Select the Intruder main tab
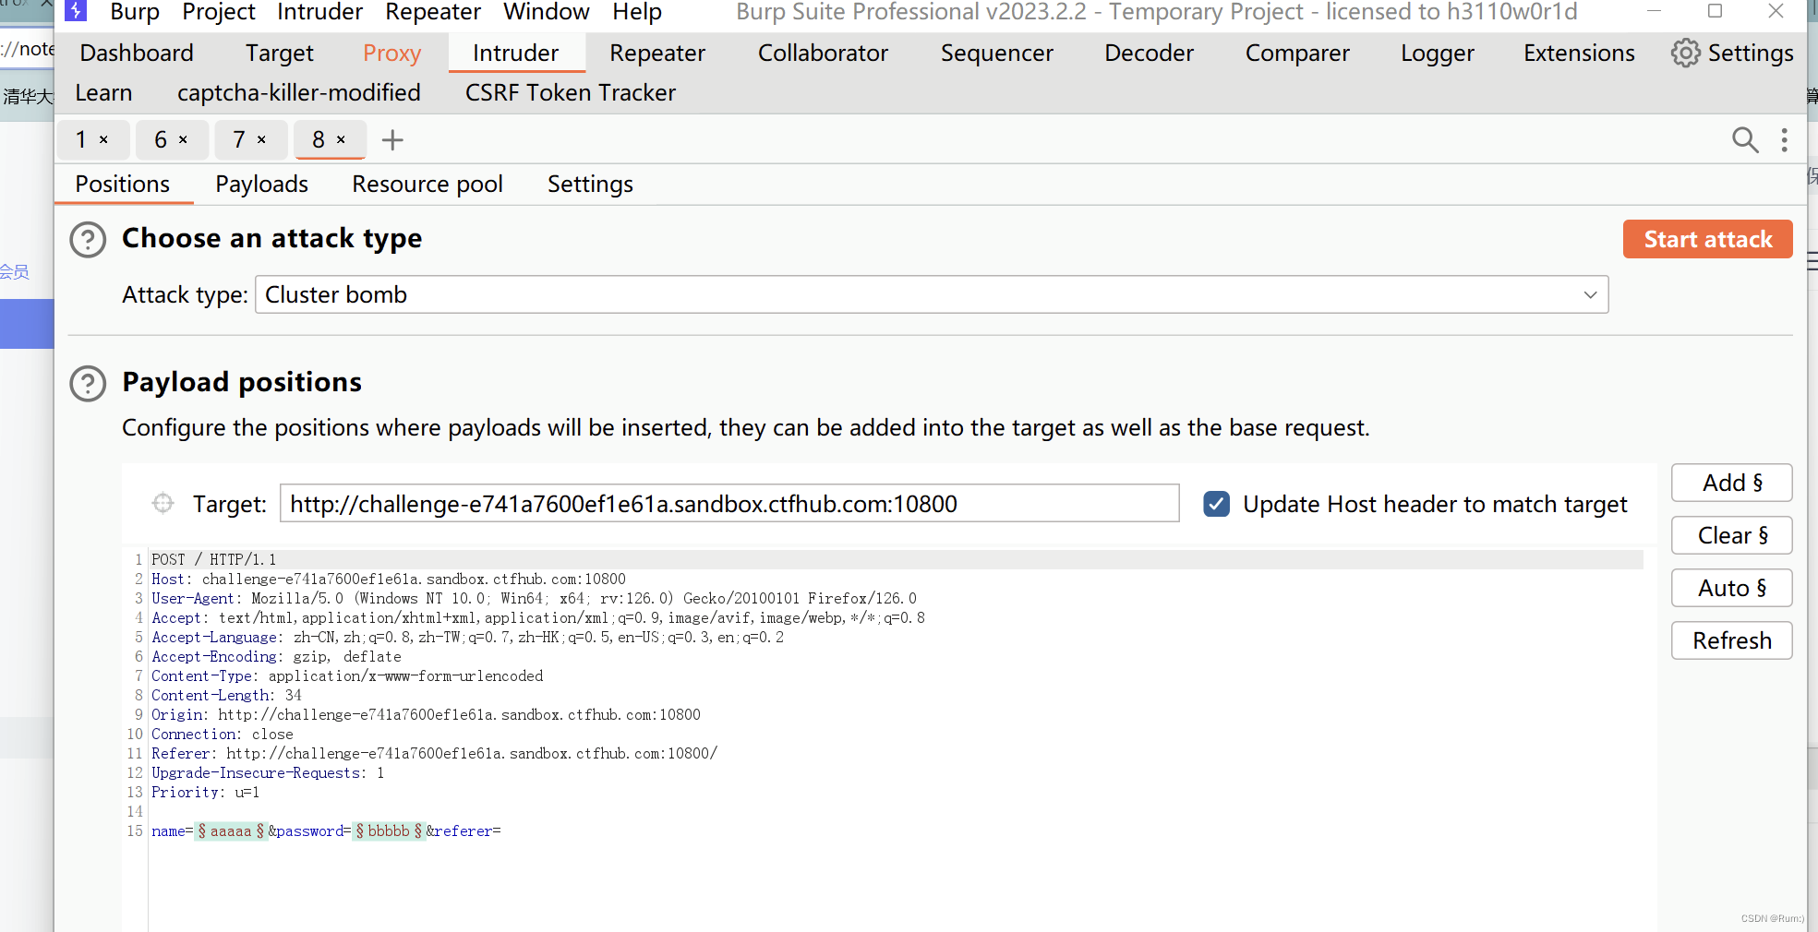The image size is (1818, 932). coord(516,53)
